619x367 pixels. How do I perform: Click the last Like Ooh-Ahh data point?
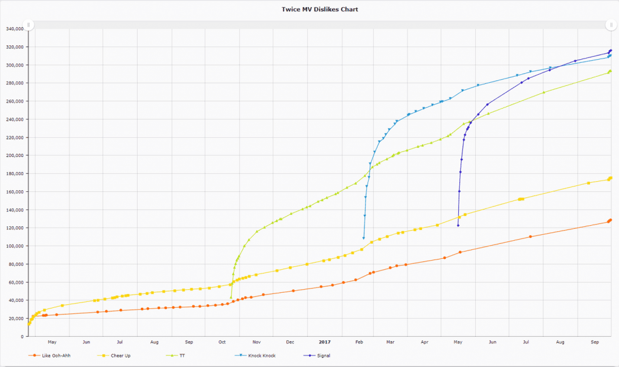611,220
